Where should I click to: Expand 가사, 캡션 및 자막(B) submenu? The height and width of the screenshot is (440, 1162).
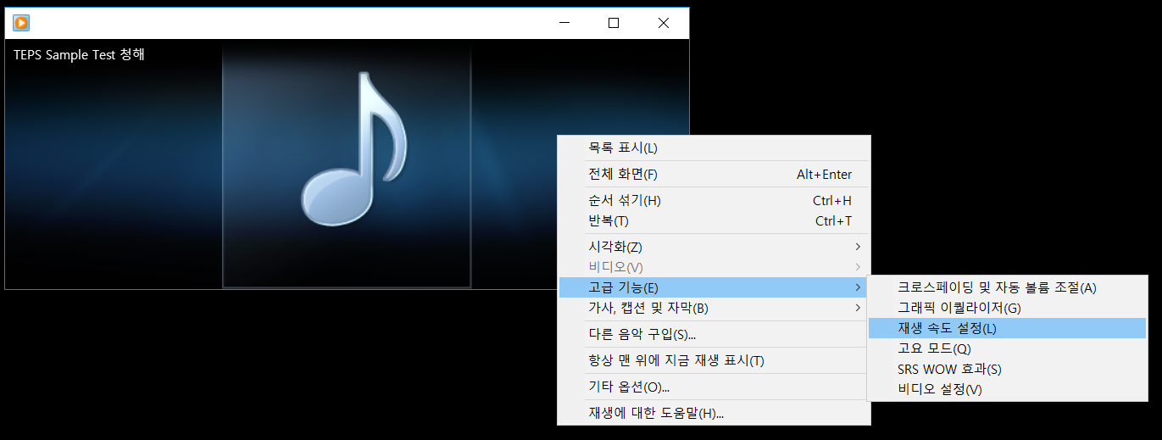tap(714, 308)
